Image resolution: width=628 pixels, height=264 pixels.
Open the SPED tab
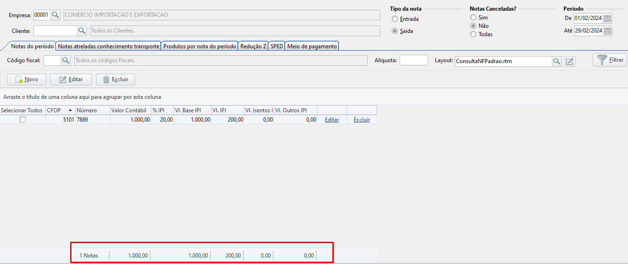tap(277, 46)
